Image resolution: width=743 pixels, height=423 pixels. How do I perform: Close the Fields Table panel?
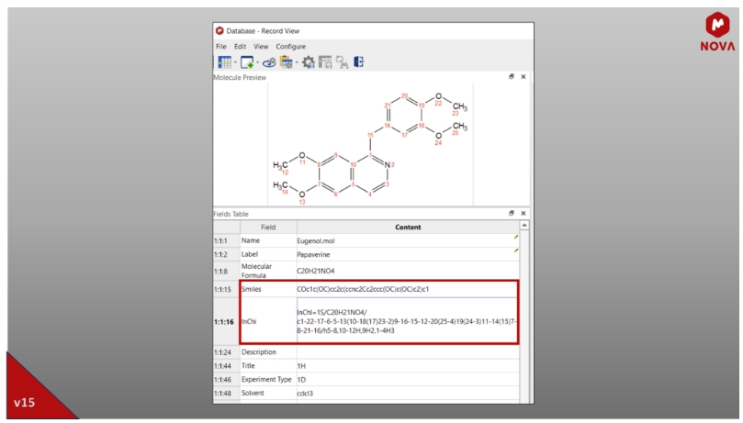click(523, 214)
